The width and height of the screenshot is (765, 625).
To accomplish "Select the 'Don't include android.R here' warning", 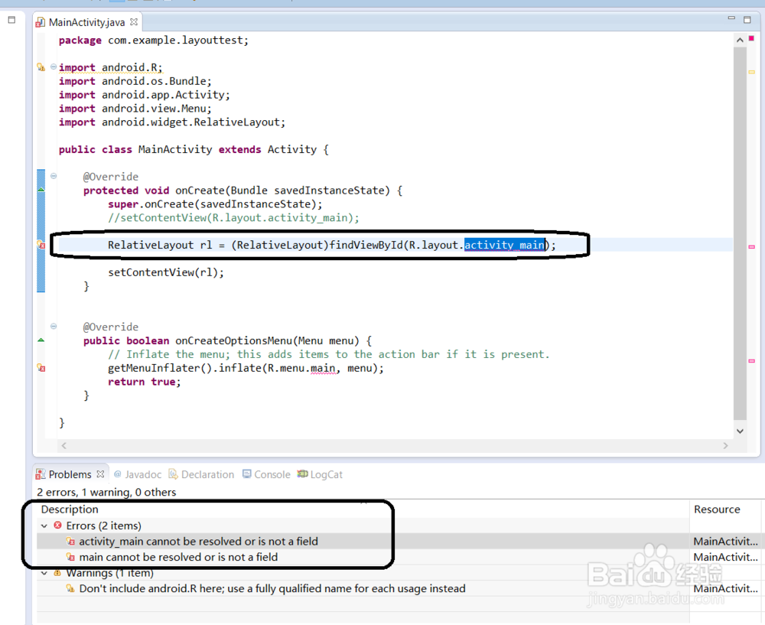I will [x=363, y=588].
